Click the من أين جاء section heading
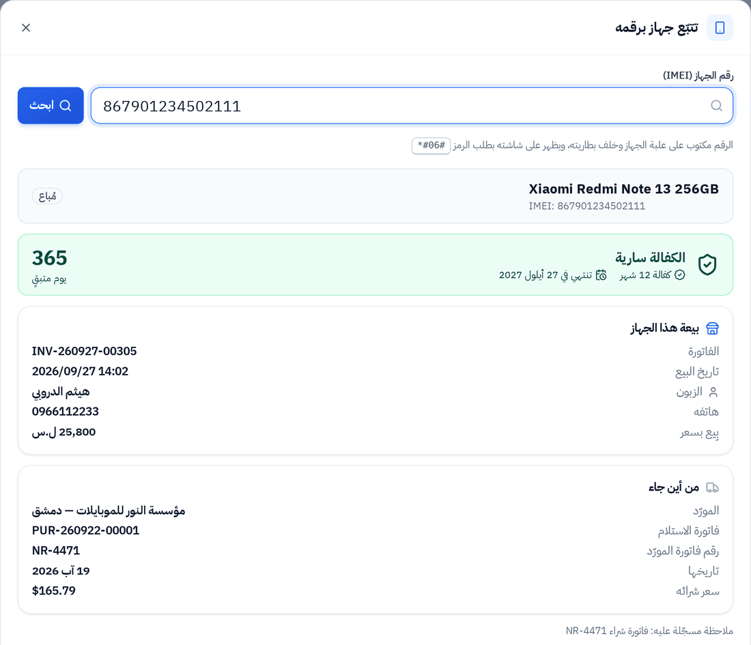 tap(674, 487)
